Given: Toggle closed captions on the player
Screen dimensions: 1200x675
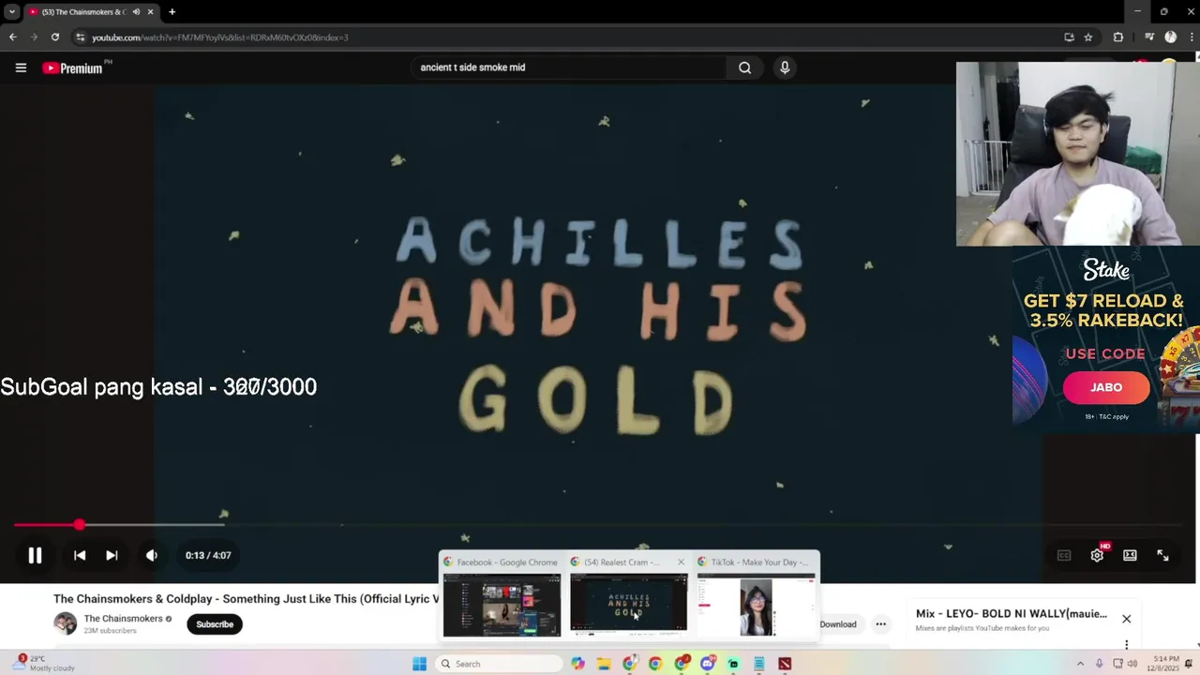Looking at the screenshot, I should (1064, 555).
